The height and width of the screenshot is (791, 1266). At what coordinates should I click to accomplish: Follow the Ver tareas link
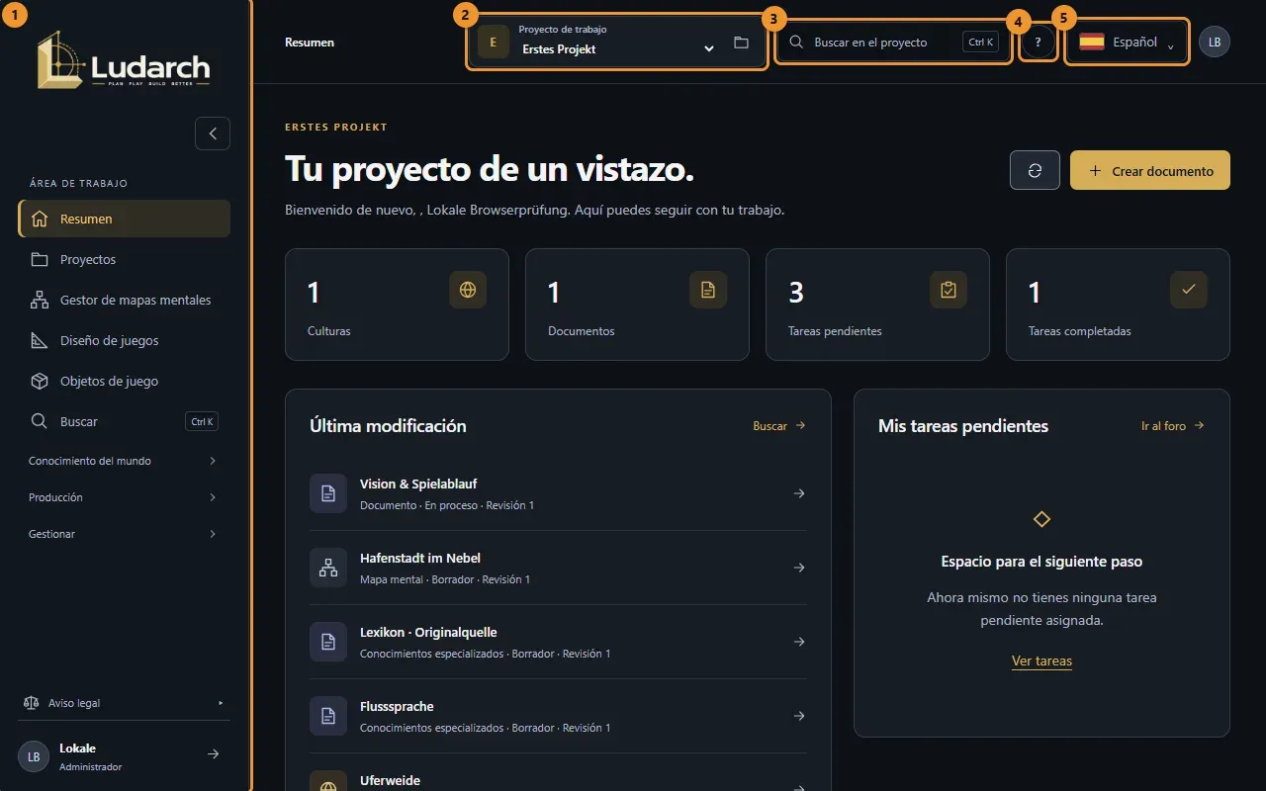[1041, 660]
